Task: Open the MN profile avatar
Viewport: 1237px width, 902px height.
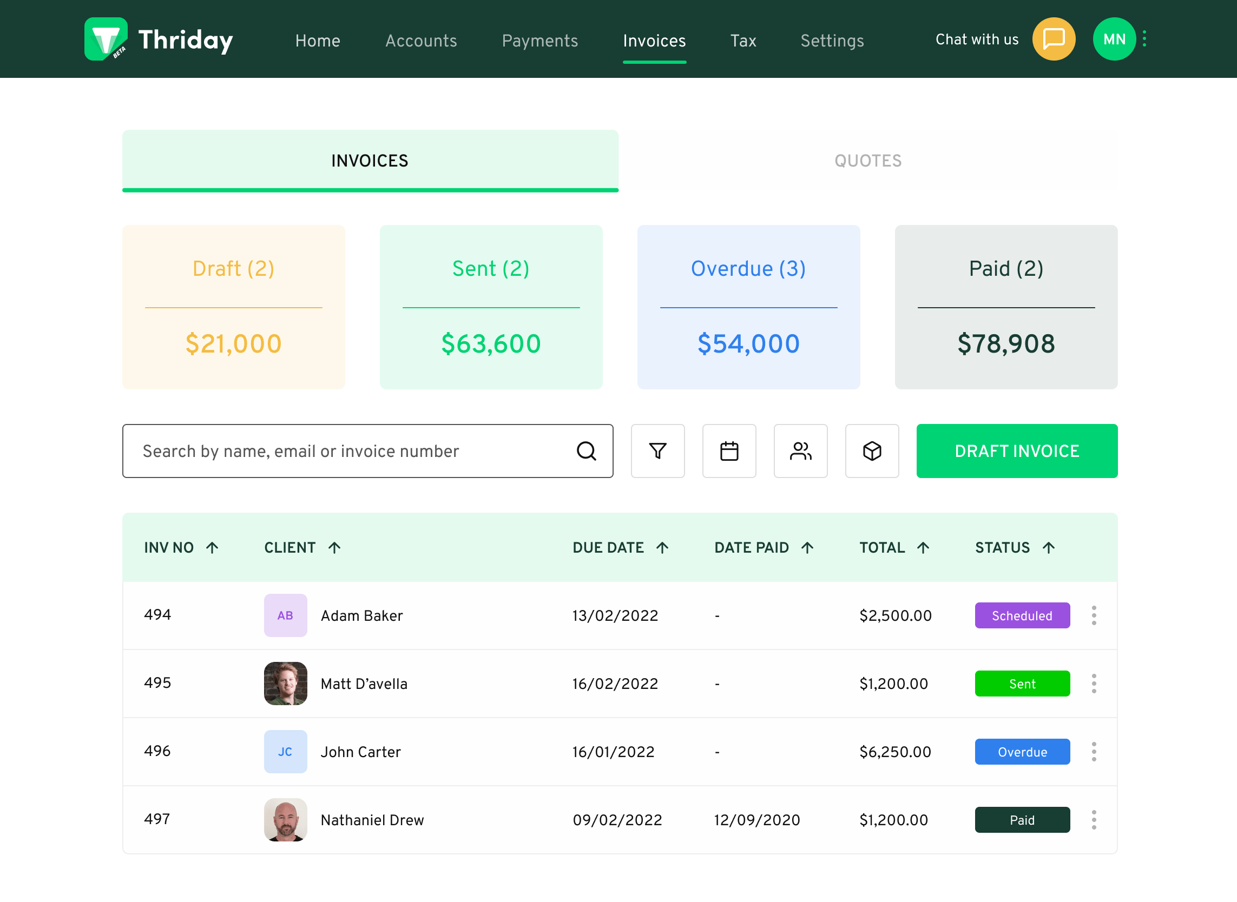Action: pyautogui.click(x=1114, y=39)
